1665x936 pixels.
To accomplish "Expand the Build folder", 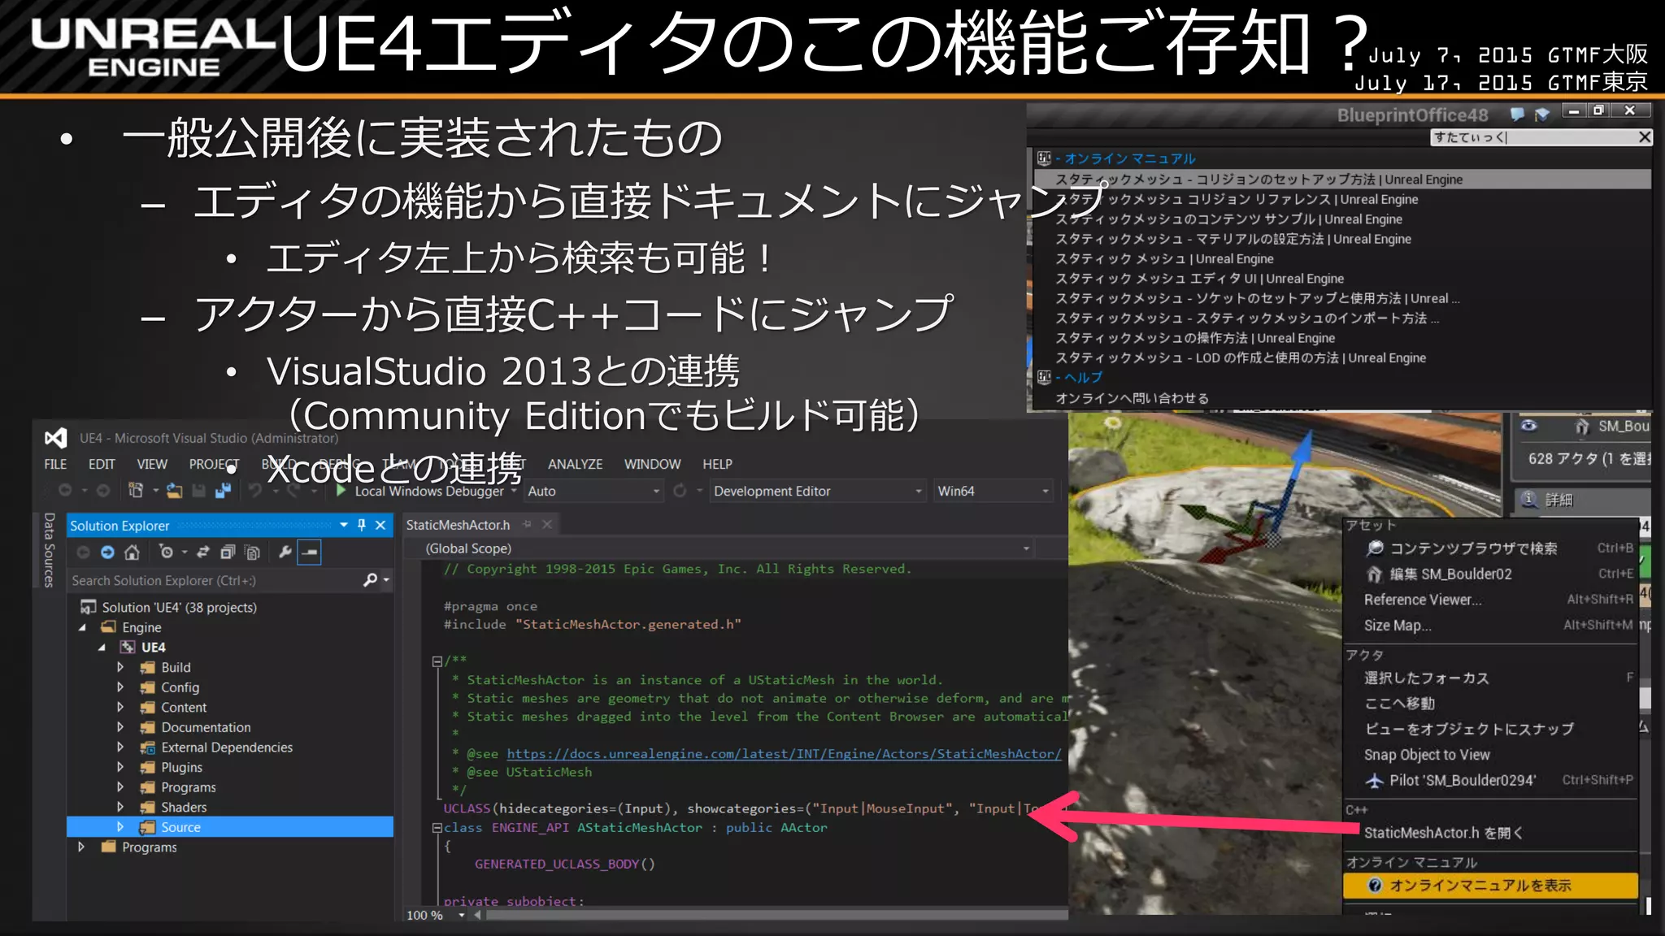I will click(x=120, y=667).
